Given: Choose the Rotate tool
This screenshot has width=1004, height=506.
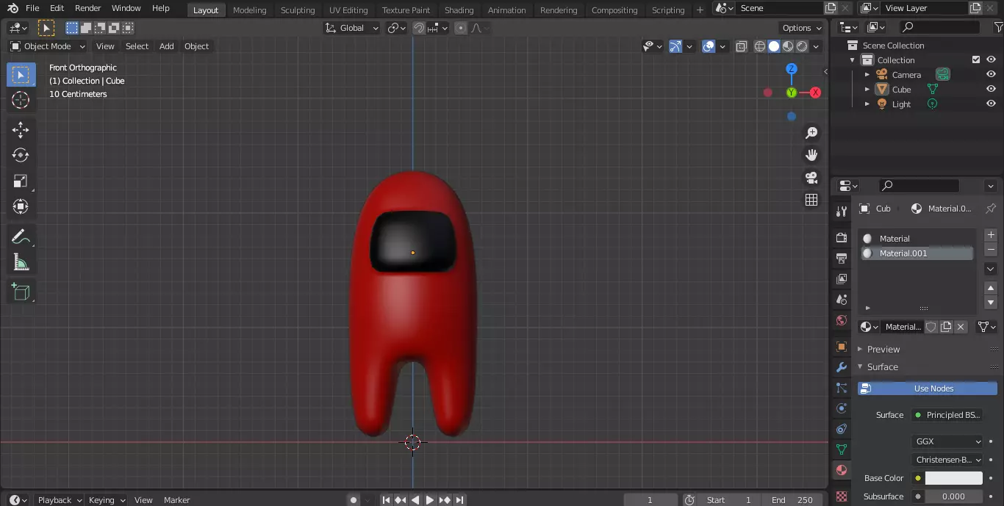Looking at the screenshot, I should (21, 155).
